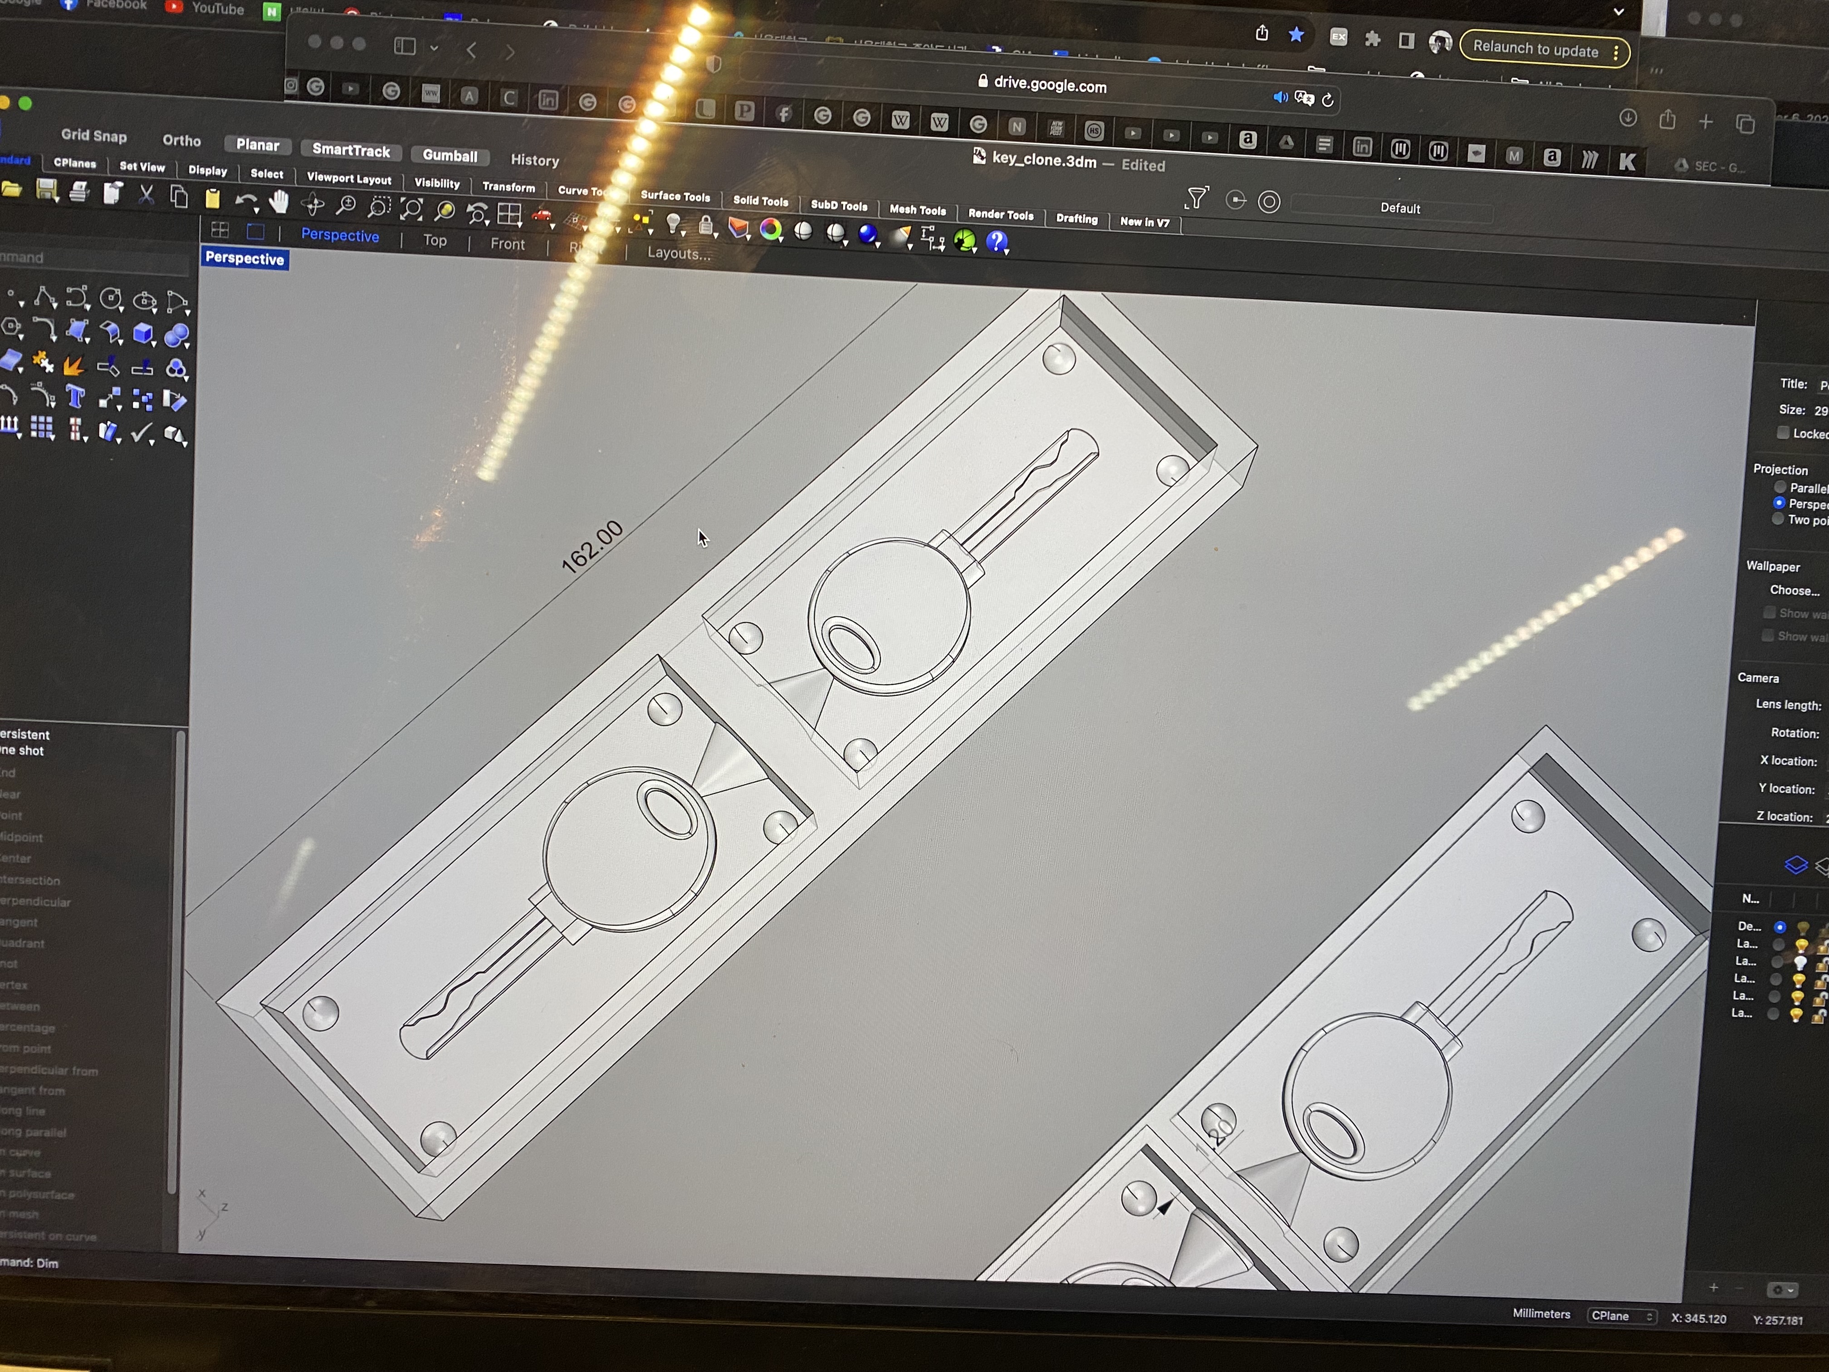
Task: Toggle Gumball
Action: [450, 156]
